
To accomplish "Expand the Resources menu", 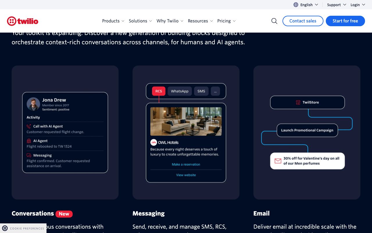I will point(201,21).
